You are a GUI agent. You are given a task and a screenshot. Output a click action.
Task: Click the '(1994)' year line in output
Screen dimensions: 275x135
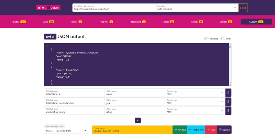click(64, 56)
